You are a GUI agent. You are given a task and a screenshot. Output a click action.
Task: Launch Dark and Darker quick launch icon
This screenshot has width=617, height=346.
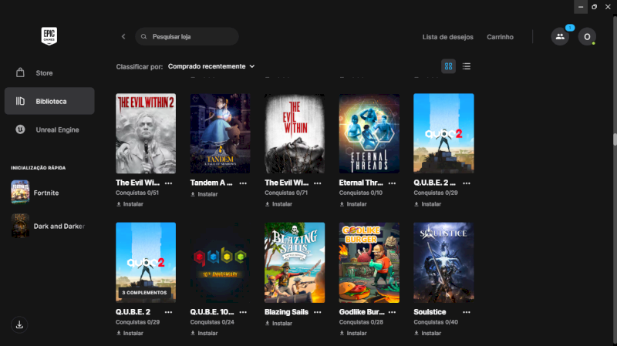point(20,226)
